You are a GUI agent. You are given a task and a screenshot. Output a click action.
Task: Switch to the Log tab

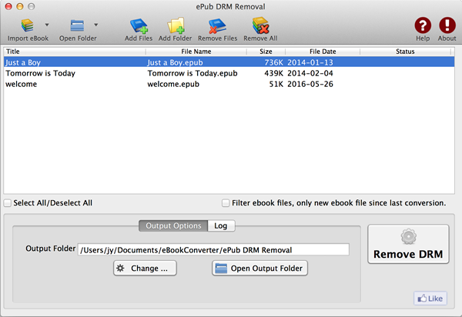[x=221, y=225]
